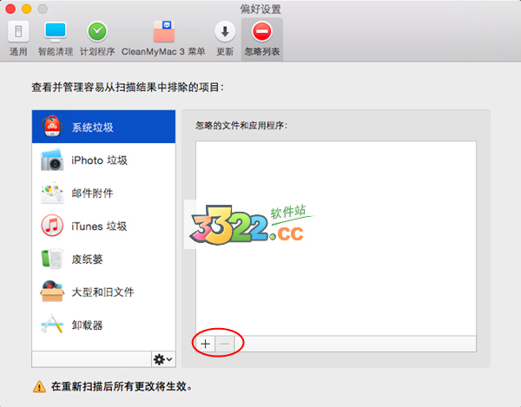Open the gear action dropdown menu
This screenshot has width=521, height=407.
point(163,359)
